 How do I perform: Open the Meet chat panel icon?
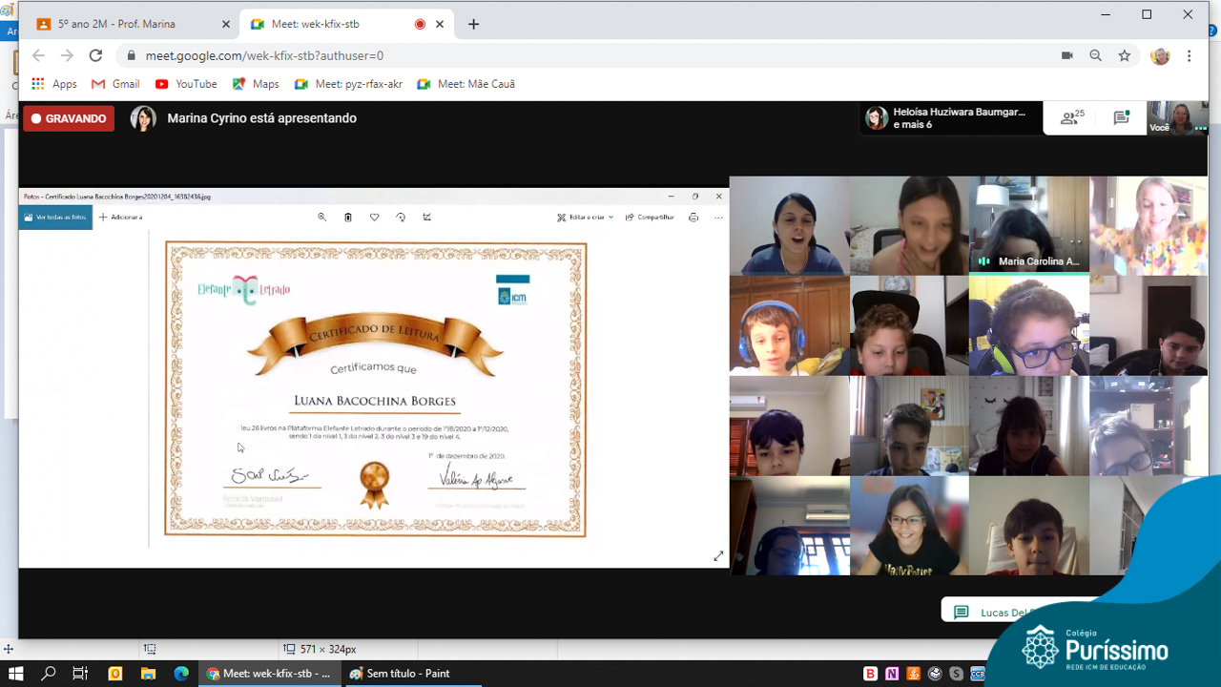[x=1121, y=118]
